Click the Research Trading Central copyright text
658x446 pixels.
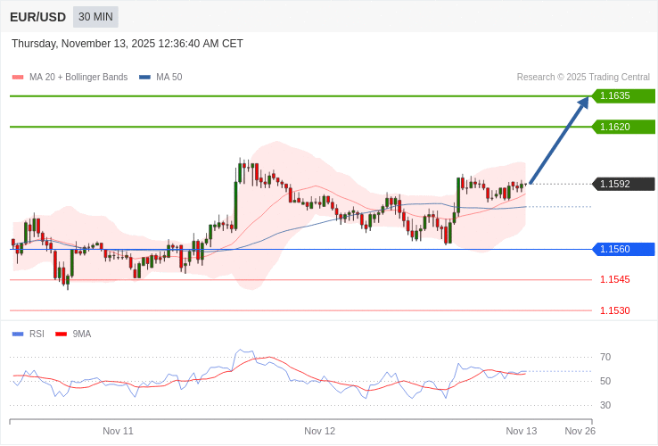pos(583,77)
